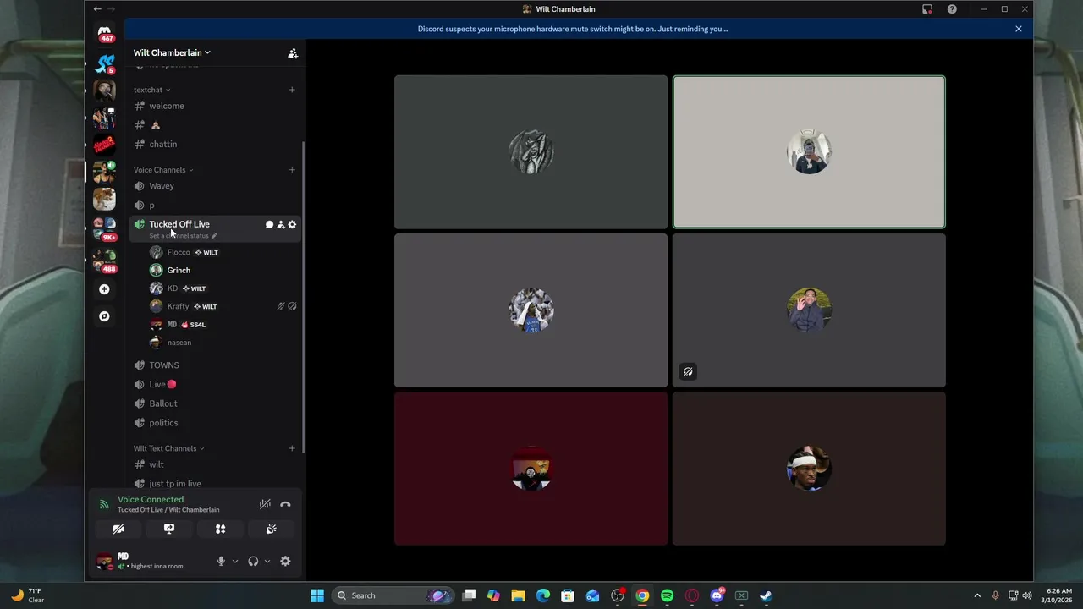Invite people icon next to server name
This screenshot has height=609, width=1083.
pos(293,53)
